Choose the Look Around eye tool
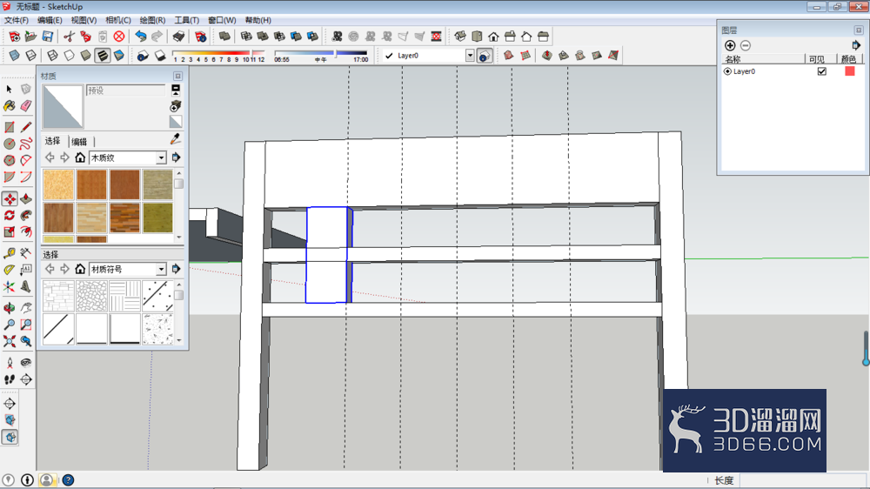Viewport: 870px width, 489px height. click(25, 363)
